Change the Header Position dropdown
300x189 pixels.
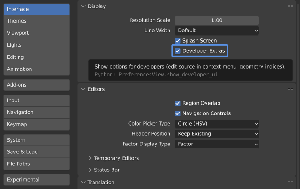click(x=217, y=134)
